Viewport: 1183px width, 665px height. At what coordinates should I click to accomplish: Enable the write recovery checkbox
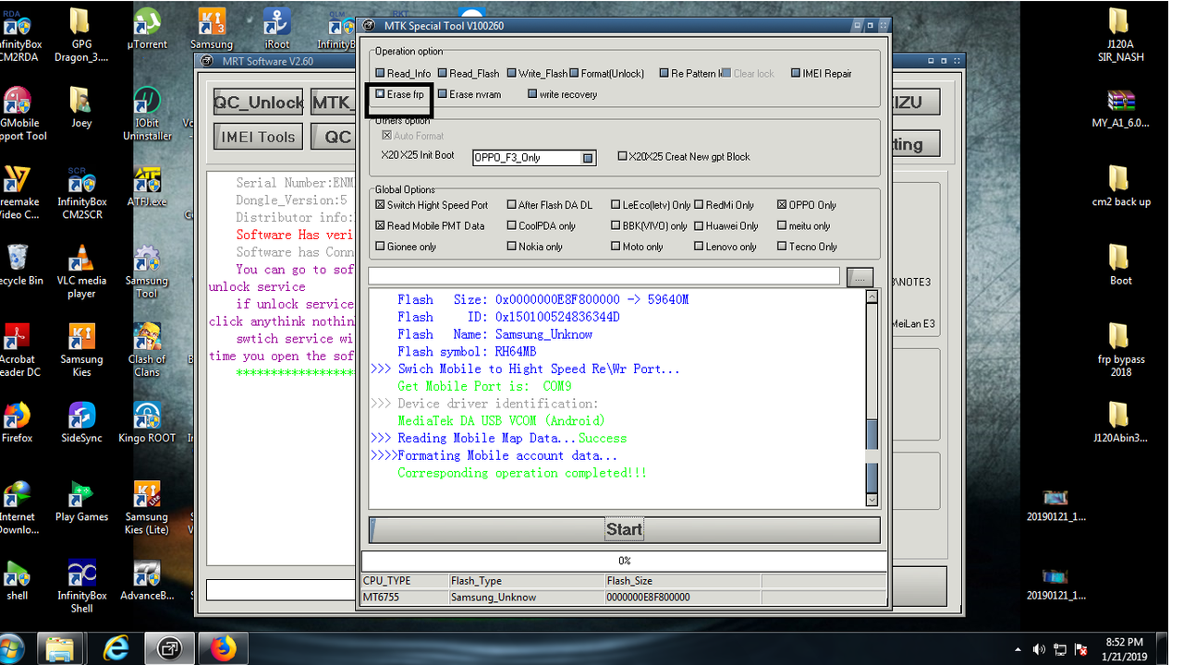(532, 93)
